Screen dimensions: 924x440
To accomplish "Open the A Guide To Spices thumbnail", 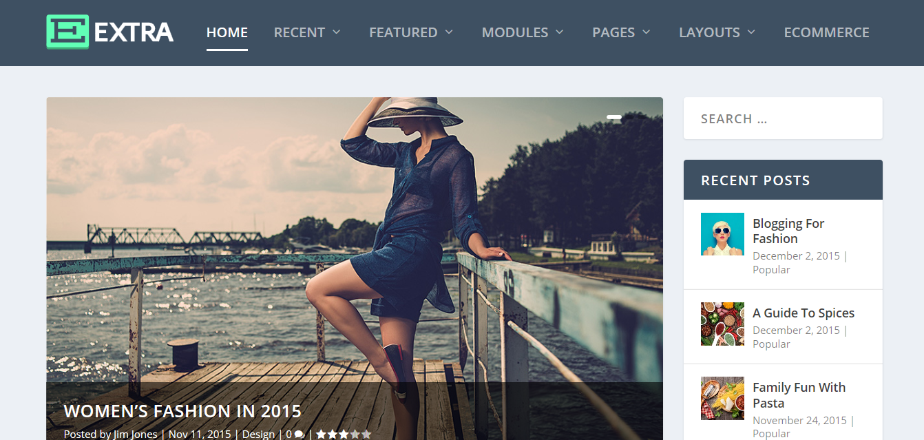I will [x=722, y=324].
